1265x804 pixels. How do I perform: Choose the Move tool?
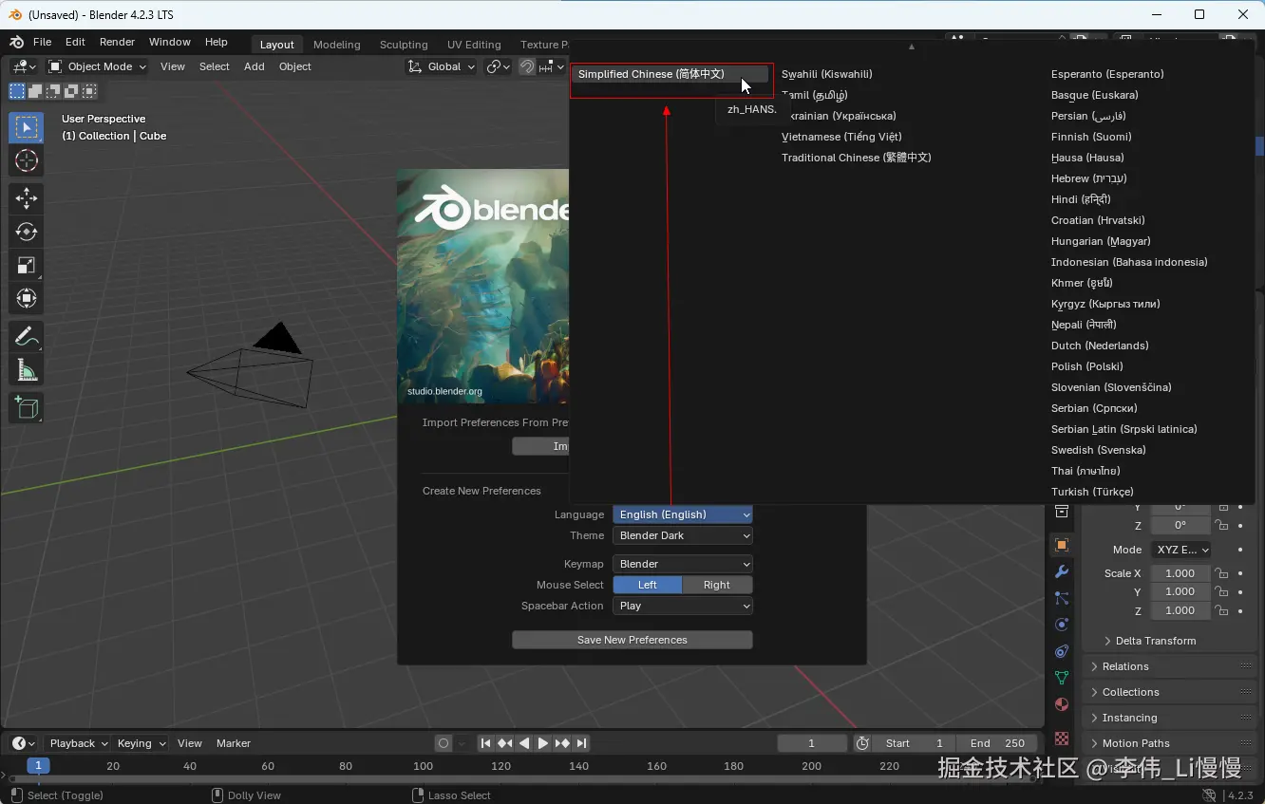pos(27,197)
